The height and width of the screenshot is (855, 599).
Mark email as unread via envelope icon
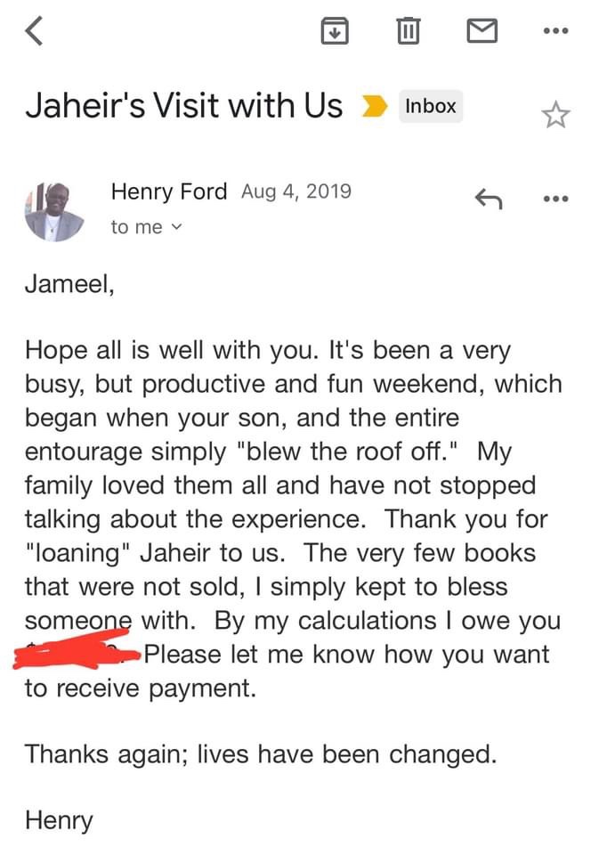click(x=482, y=32)
